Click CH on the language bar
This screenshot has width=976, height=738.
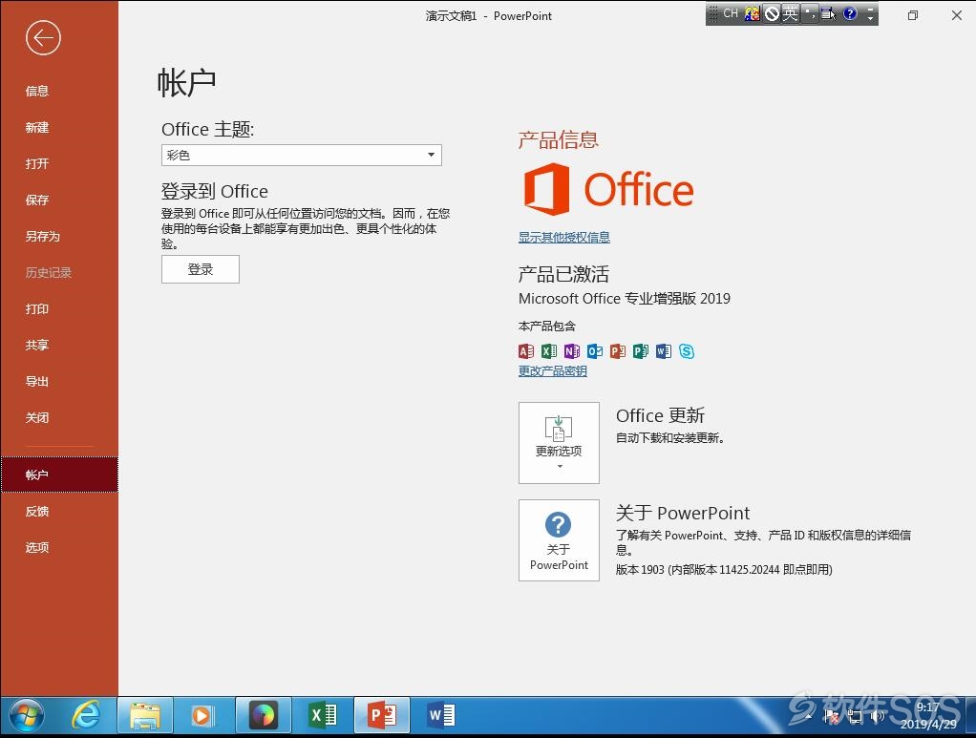pyautogui.click(x=731, y=13)
